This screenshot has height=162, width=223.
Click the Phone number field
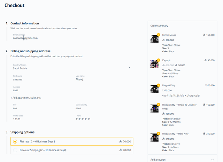(x=103, y=118)
